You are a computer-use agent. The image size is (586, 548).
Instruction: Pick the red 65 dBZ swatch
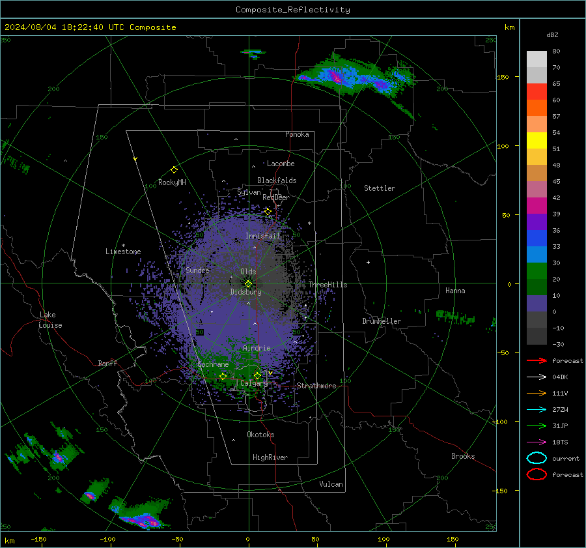coord(537,91)
